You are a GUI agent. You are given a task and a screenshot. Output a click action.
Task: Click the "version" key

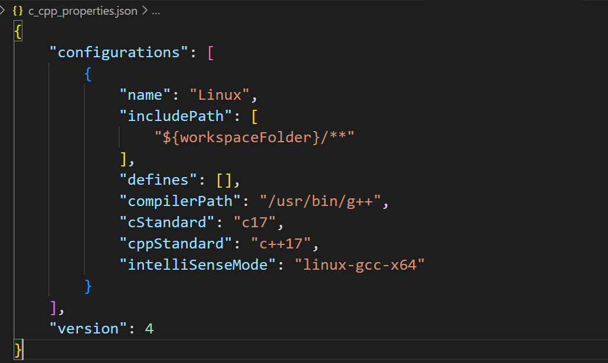coord(88,329)
